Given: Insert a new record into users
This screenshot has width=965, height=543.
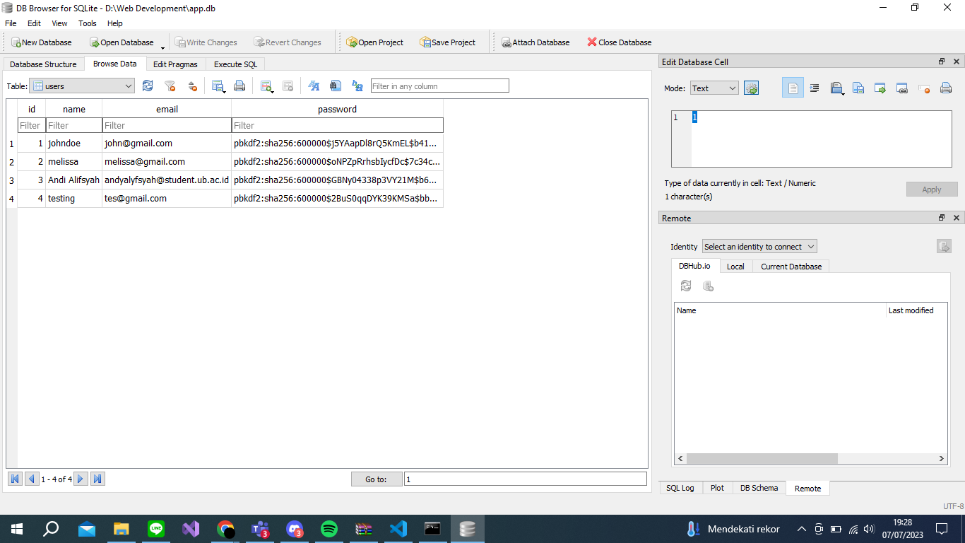Looking at the screenshot, I should point(266,86).
